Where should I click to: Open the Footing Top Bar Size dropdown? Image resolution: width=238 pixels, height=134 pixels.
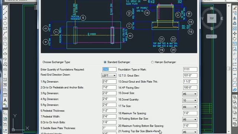[190, 132]
